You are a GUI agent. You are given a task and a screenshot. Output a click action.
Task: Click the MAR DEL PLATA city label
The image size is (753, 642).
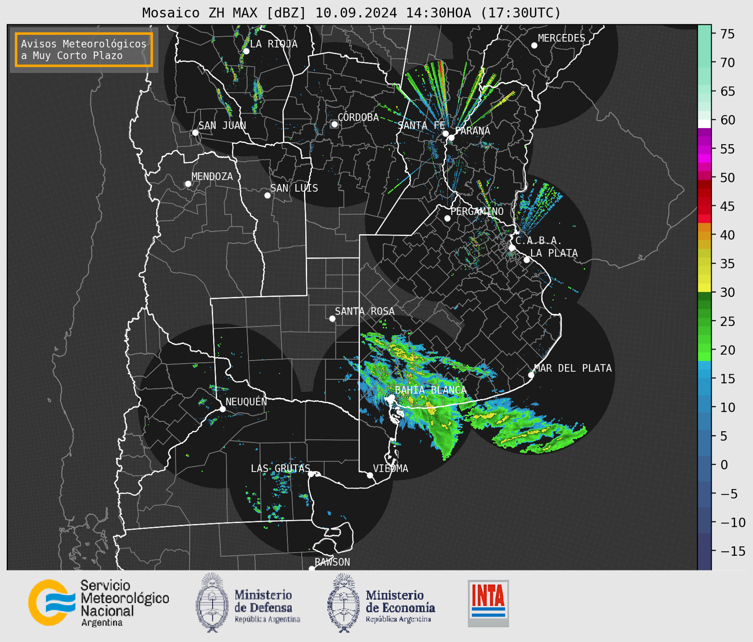point(573,368)
